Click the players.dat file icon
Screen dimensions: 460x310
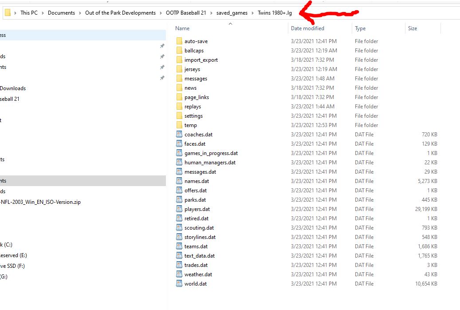[x=179, y=209]
